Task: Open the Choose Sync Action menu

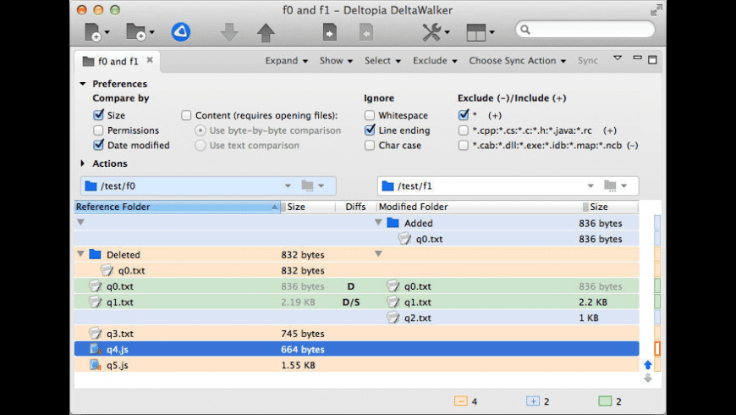Action: 518,61
